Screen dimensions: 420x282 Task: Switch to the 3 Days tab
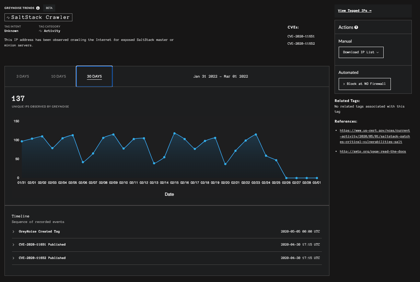(x=23, y=76)
